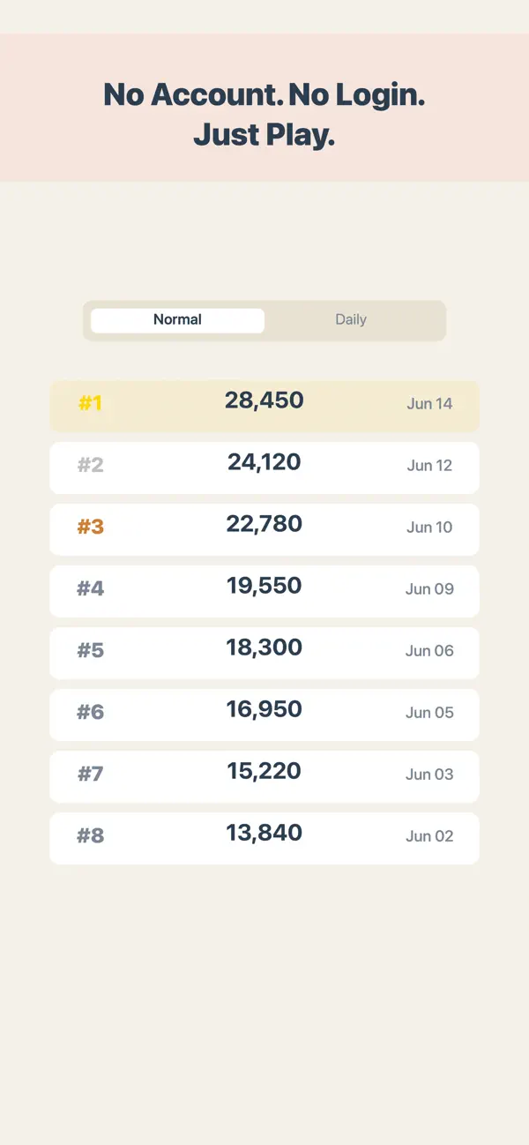Click the Jun 14 date label
529x1145 pixels.
click(x=429, y=404)
